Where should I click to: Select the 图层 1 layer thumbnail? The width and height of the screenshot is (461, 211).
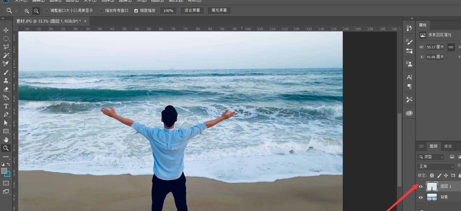[432, 186]
